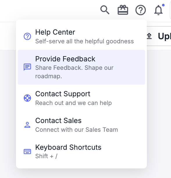Open the search magnifier icon
The height and width of the screenshot is (178, 171).
click(x=105, y=10)
